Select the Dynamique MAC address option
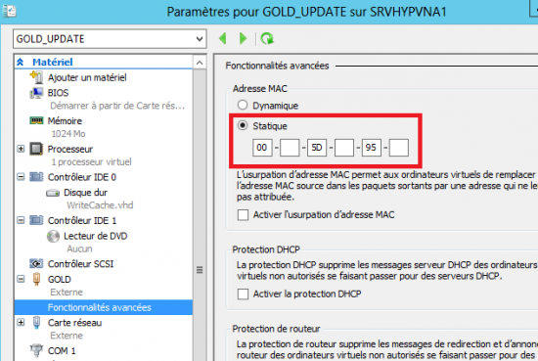Image resolution: width=538 pixels, height=361 pixels. pos(243,105)
